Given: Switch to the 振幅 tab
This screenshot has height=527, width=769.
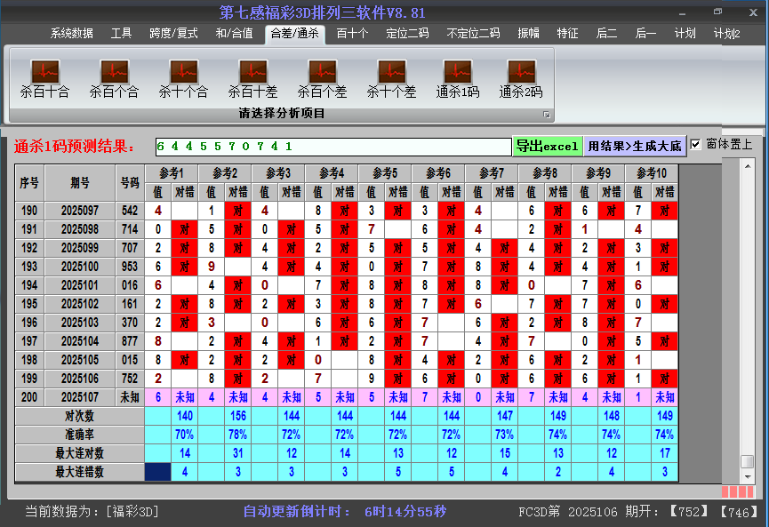Looking at the screenshot, I should point(528,34).
